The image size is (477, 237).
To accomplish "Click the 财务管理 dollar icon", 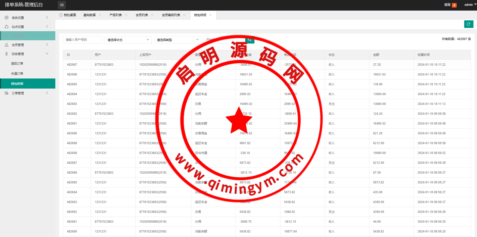I will pos(7,54).
